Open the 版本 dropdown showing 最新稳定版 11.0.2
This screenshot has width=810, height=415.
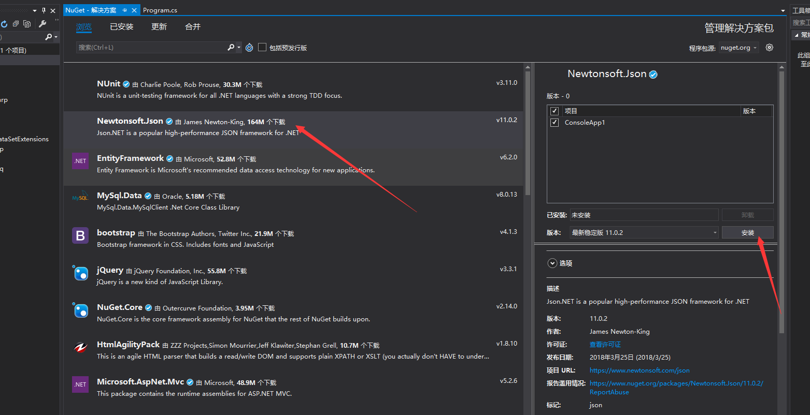[644, 232]
